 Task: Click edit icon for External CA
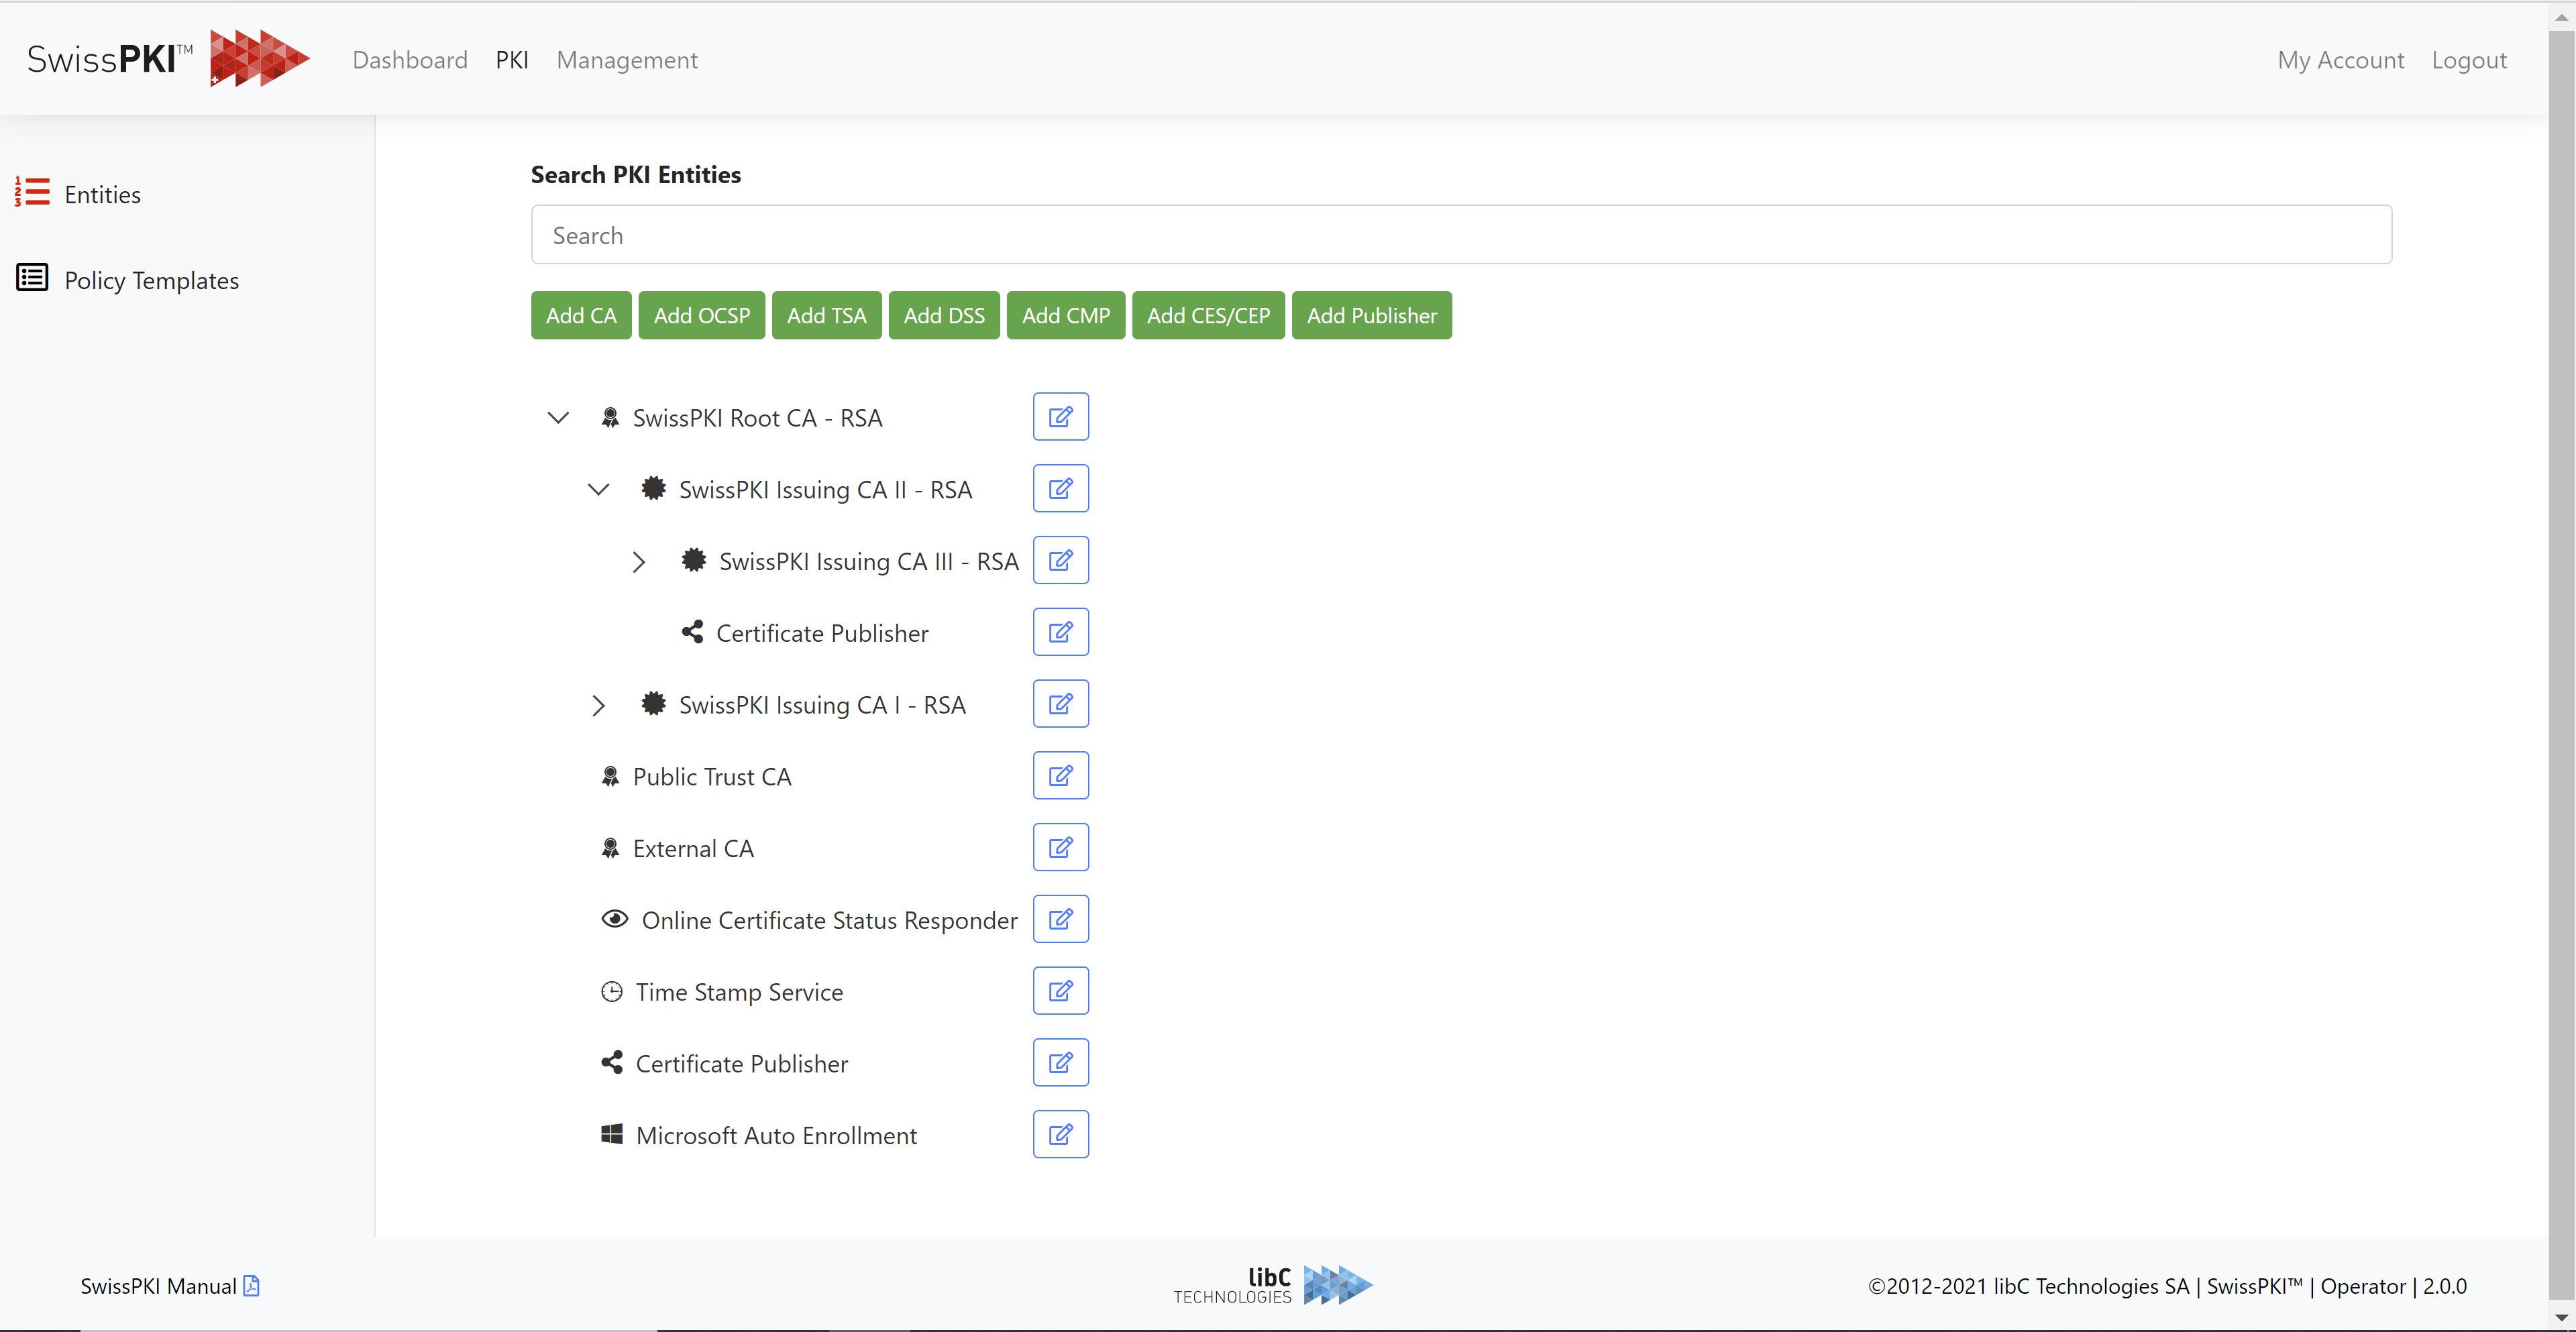[x=1060, y=848]
